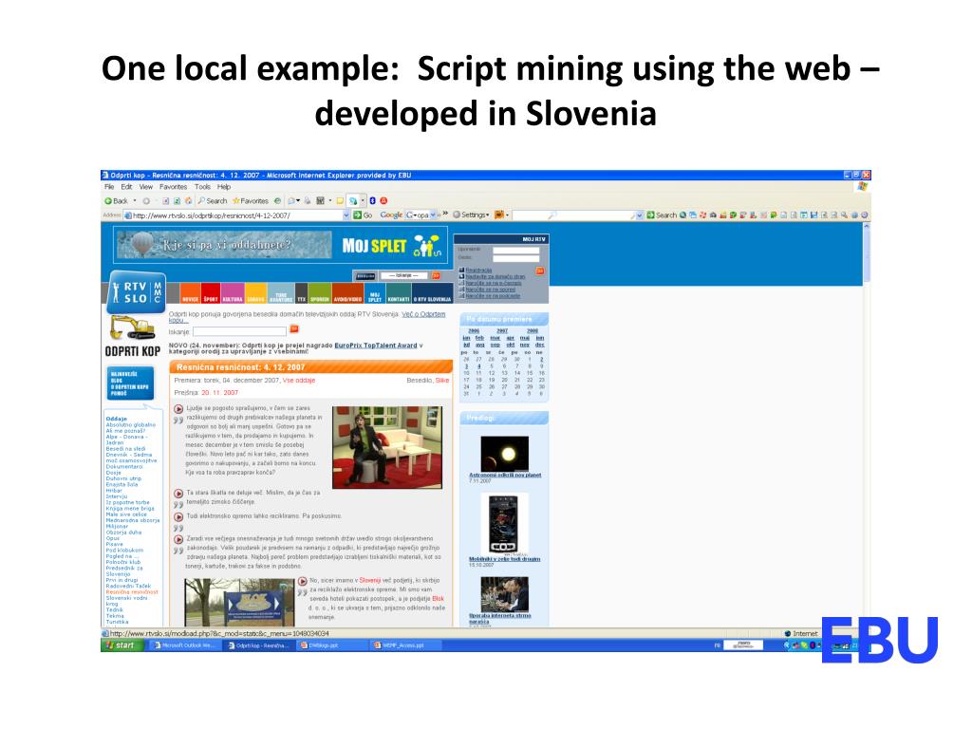Play the first quote starting 'Ljudje se pogosto'
Image resolution: width=972 pixels, height=729 pixels.
178,409
